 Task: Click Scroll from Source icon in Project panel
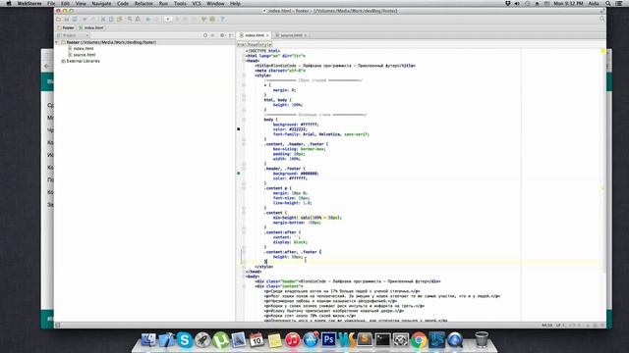point(205,35)
